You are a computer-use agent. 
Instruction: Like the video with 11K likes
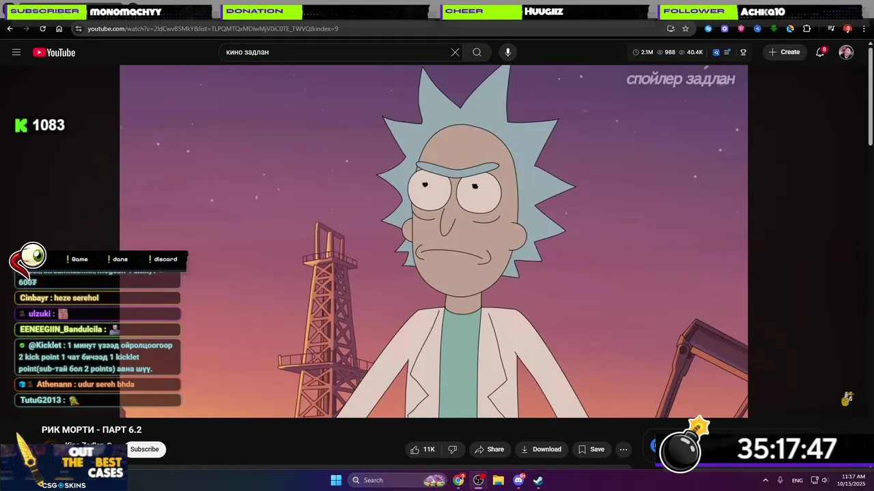click(423, 449)
